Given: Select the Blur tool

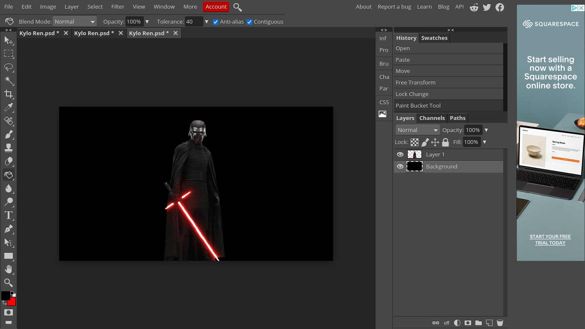Looking at the screenshot, I should [8, 188].
